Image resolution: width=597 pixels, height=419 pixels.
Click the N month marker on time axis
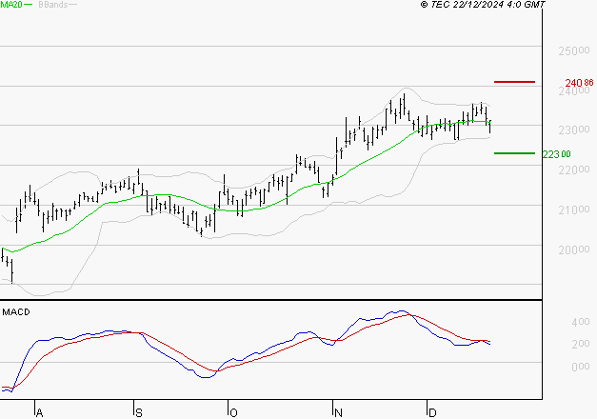[338, 413]
